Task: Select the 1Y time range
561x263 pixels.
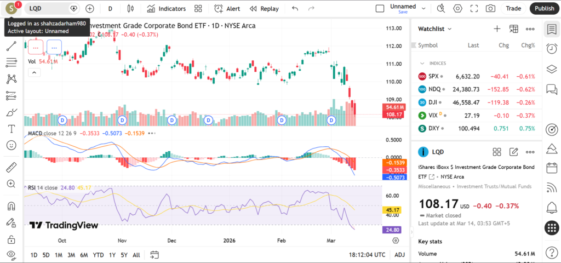Action: pyautogui.click(x=112, y=255)
